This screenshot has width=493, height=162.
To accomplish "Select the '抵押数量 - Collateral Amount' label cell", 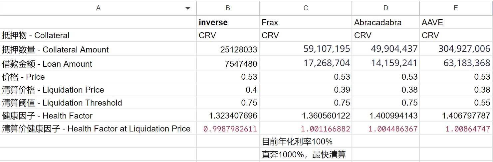I will click(x=98, y=49).
